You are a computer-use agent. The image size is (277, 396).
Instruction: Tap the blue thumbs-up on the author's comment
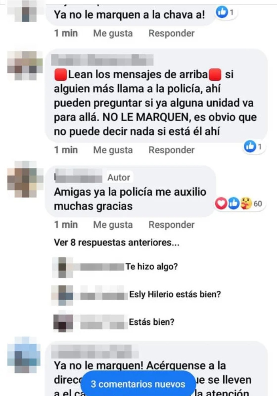click(x=233, y=204)
